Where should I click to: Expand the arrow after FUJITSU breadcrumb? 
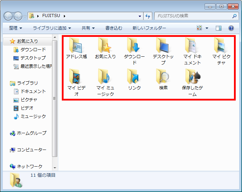point(65,16)
